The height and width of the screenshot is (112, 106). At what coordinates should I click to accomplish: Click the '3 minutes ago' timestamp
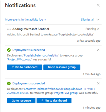[91, 74]
